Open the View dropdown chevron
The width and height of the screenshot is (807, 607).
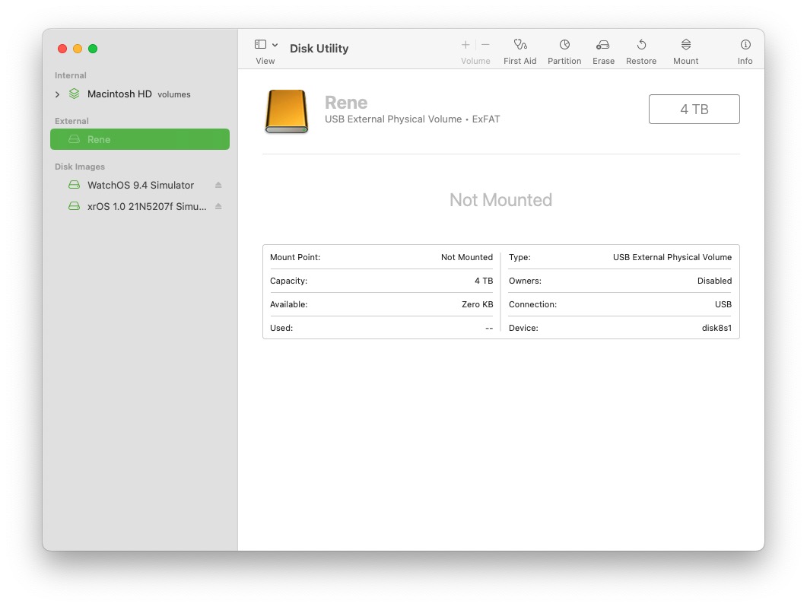click(x=275, y=44)
